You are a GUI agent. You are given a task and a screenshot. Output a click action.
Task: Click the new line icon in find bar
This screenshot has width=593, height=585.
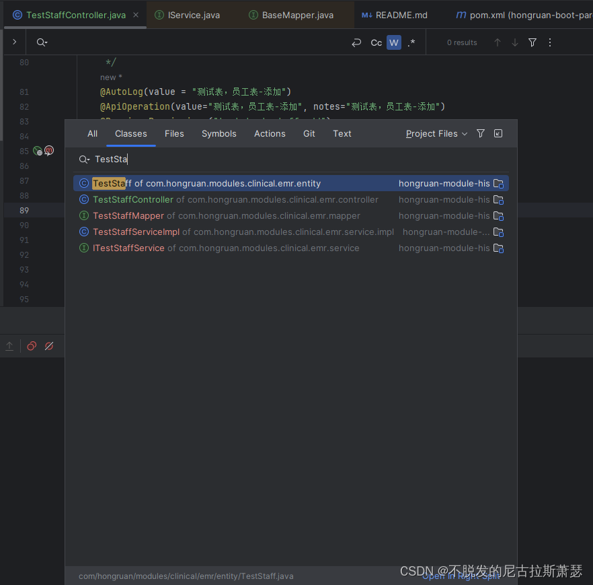point(356,43)
